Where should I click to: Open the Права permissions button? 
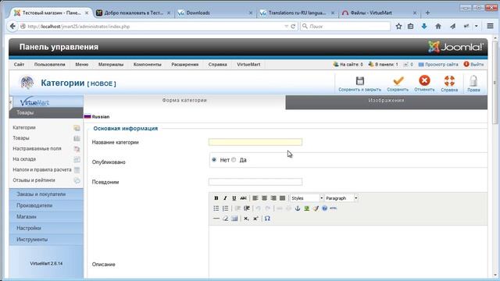pos(473,84)
